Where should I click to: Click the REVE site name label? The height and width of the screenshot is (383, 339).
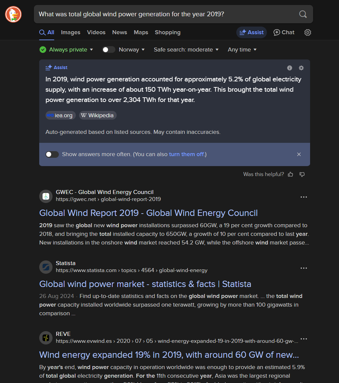[x=63, y=334]
